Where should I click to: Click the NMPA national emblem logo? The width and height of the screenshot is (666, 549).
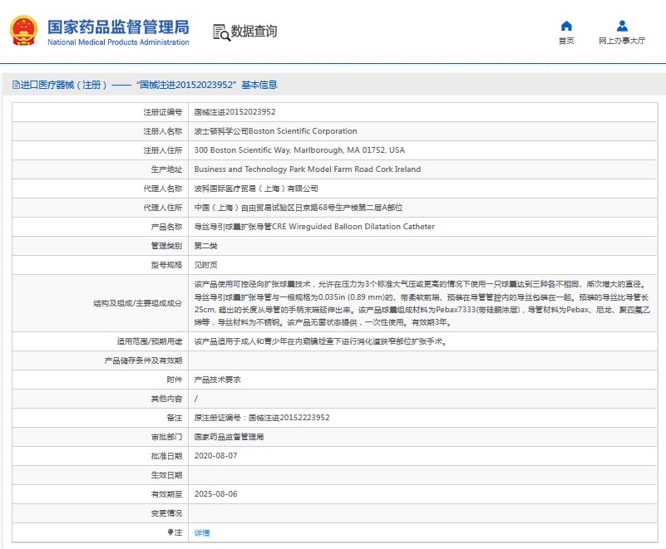(24, 31)
